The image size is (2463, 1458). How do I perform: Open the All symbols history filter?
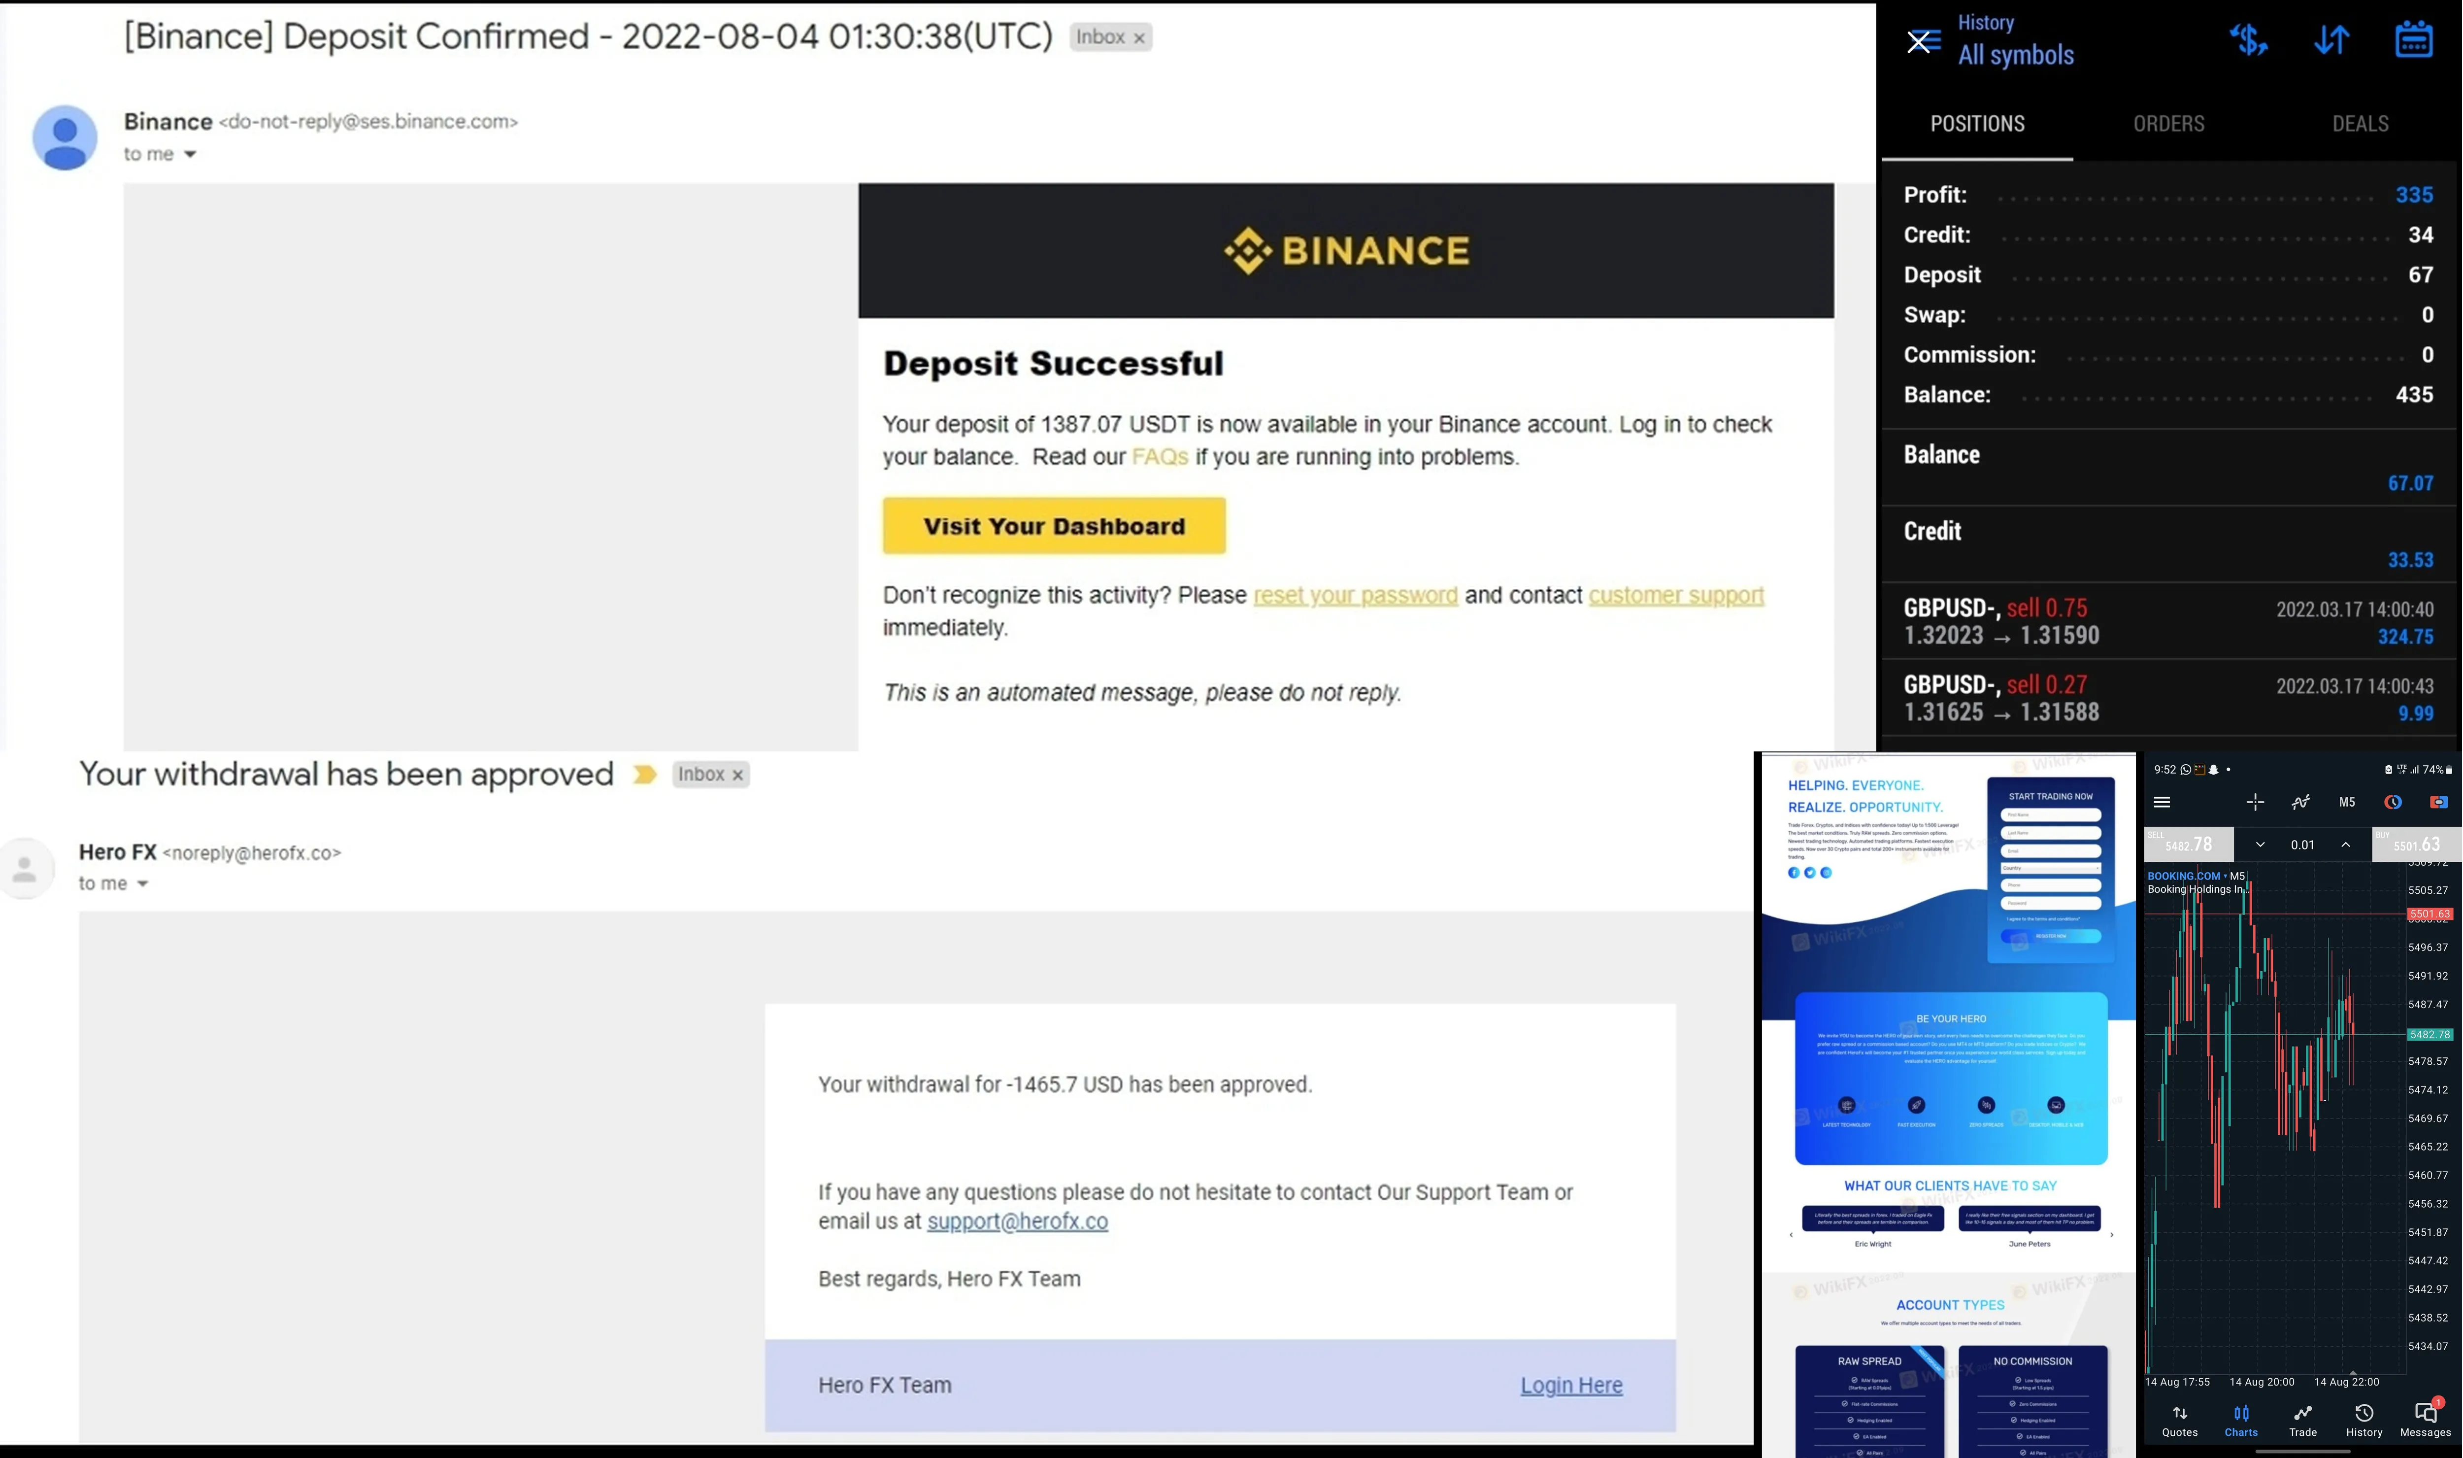pyautogui.click(x=2016, y=55)
